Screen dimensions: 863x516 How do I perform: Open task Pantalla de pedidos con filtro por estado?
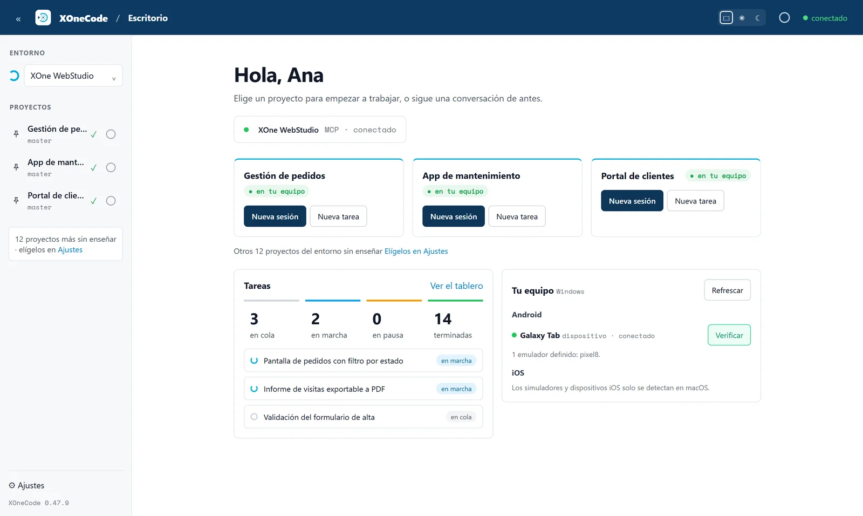click(x=363, y=361)
